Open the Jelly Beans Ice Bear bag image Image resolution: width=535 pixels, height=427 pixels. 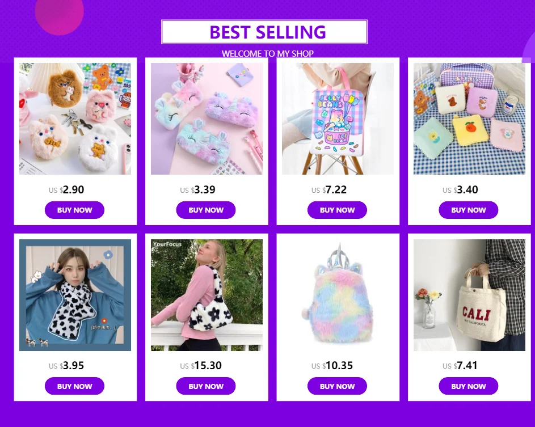point(338,119)
